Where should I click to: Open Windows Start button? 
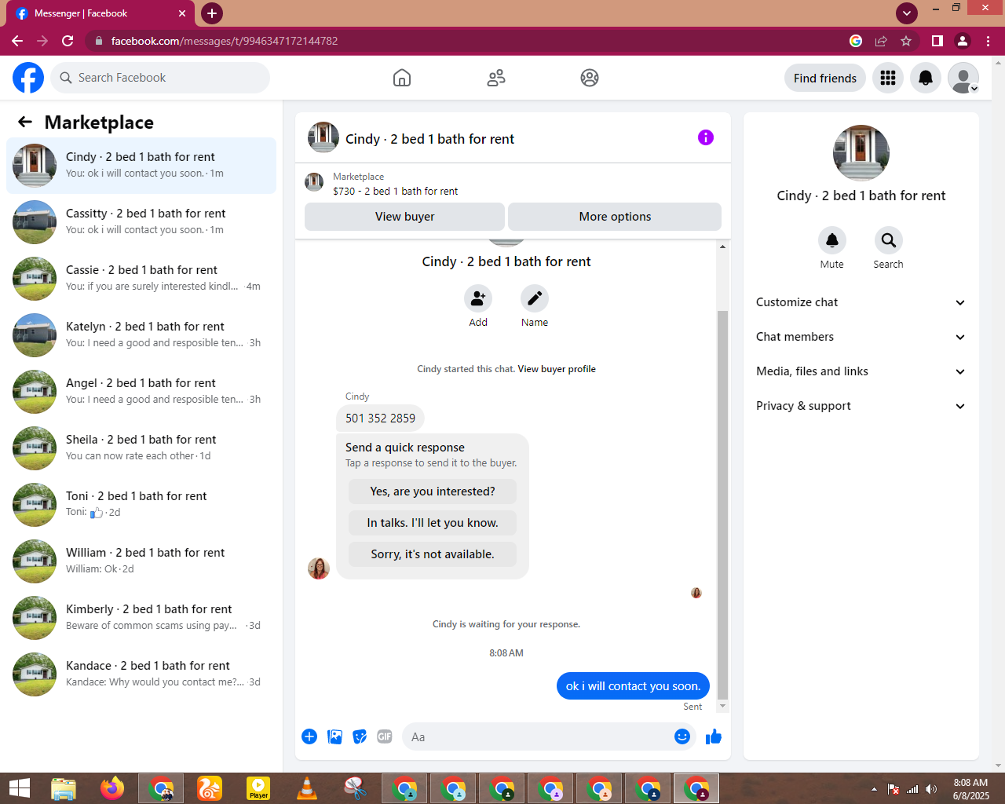coord(19,788)
